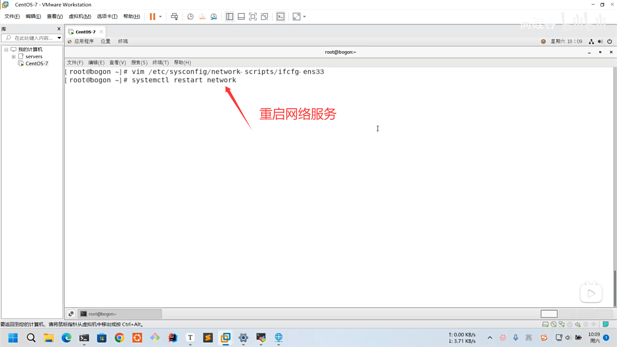Click the pause virtual machine button
The width and height of the screenshot is (617, 347).
coord(152,16)
